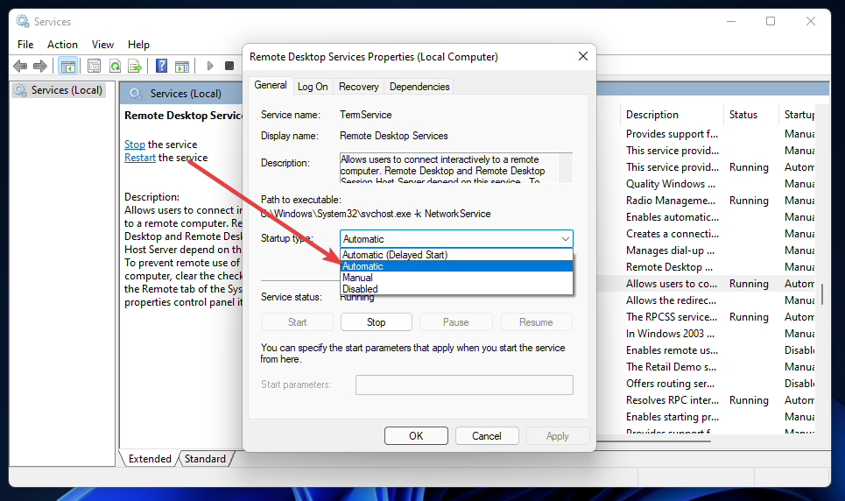Select the 'Resolves RPC inter...' service row
845x501 pixels.
706,400
